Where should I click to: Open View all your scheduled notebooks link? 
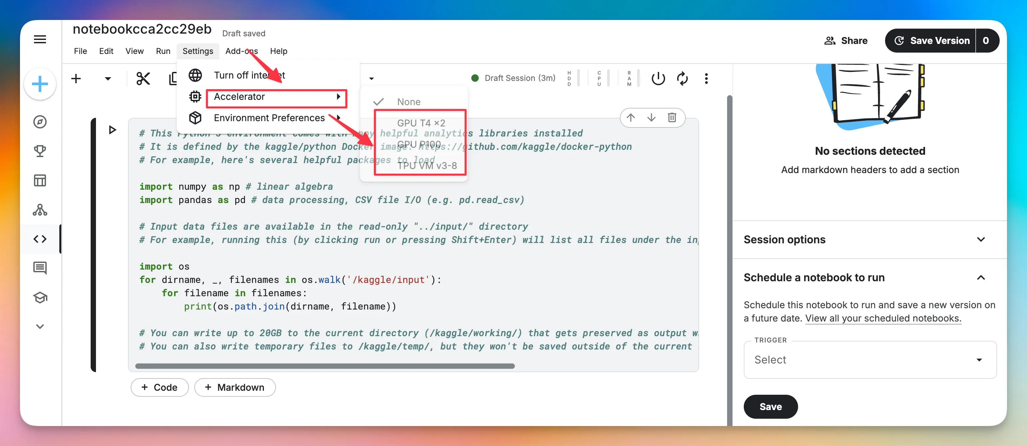tap(883, 318)
